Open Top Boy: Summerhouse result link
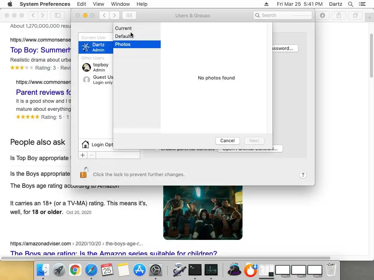 [41, 50]
